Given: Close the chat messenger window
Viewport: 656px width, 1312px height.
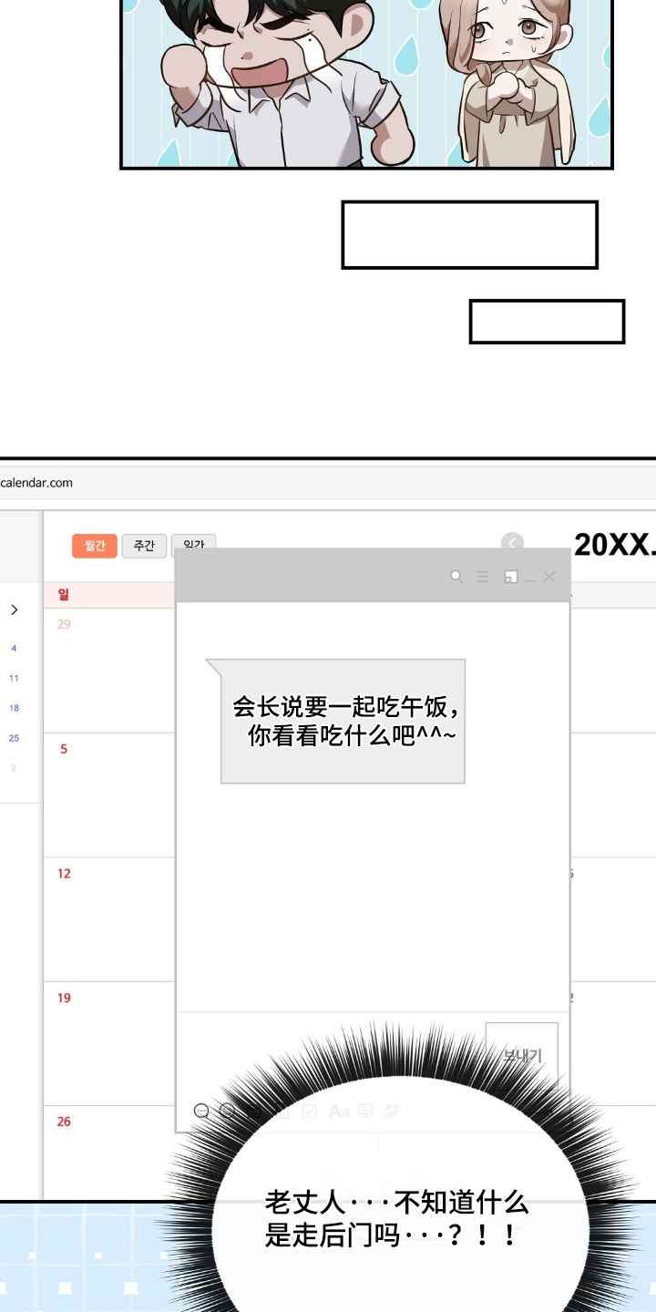Looking at the screenshot, I should pyautogui.click(x=548, y=577).
